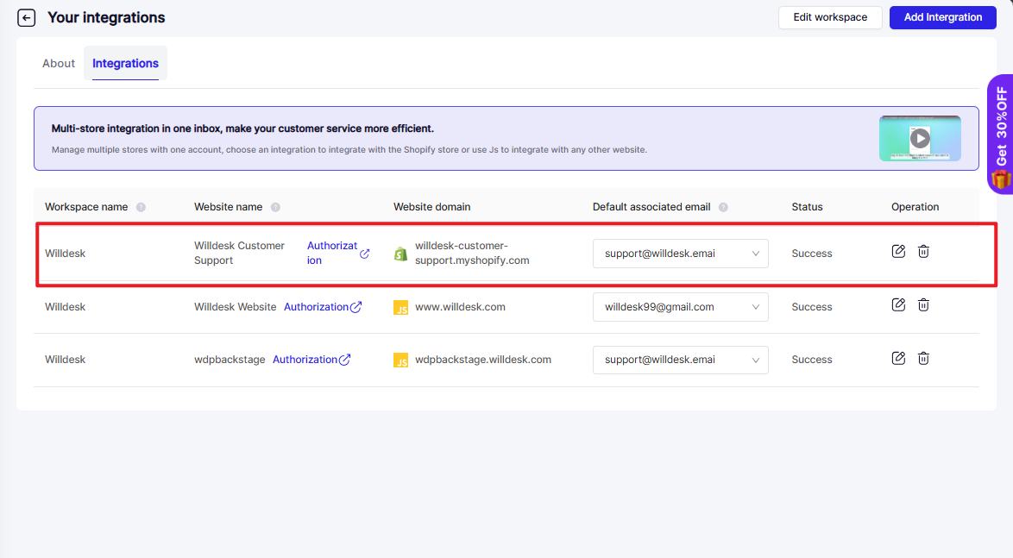Image resolution: width=1013 pixels, height=558 pixels.
Task: Open email dropdown for Willdesk Customer Support
Action: (680, 254)
